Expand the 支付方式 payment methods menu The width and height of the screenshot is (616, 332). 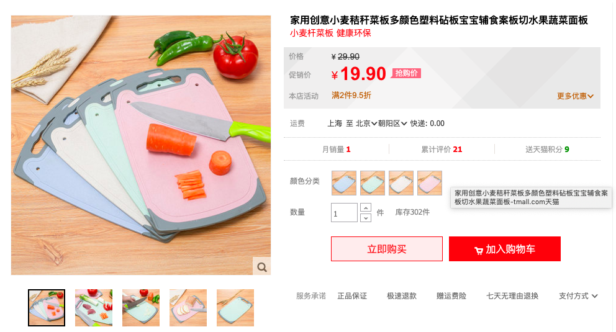click(x=578, y=296)
